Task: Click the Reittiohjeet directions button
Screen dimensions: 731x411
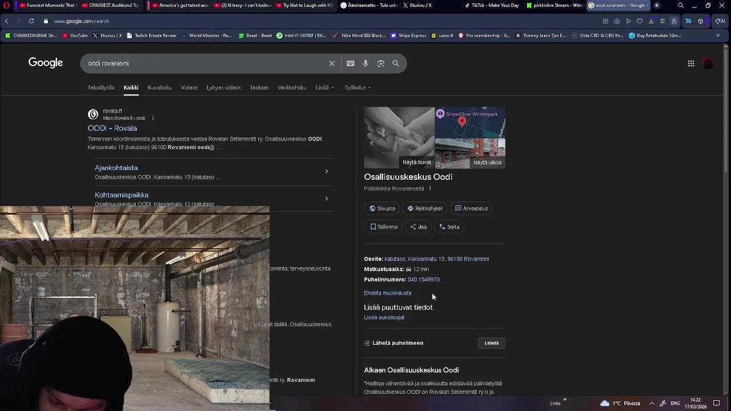Action: [x=425, y=208]
